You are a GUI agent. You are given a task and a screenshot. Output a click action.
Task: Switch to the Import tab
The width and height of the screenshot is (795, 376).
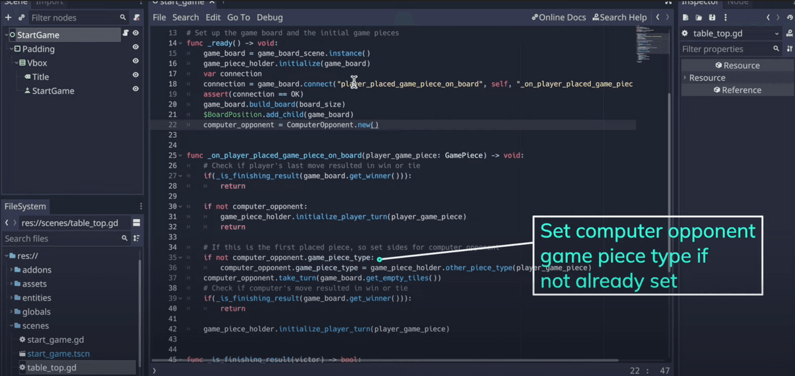pos(49,3)
